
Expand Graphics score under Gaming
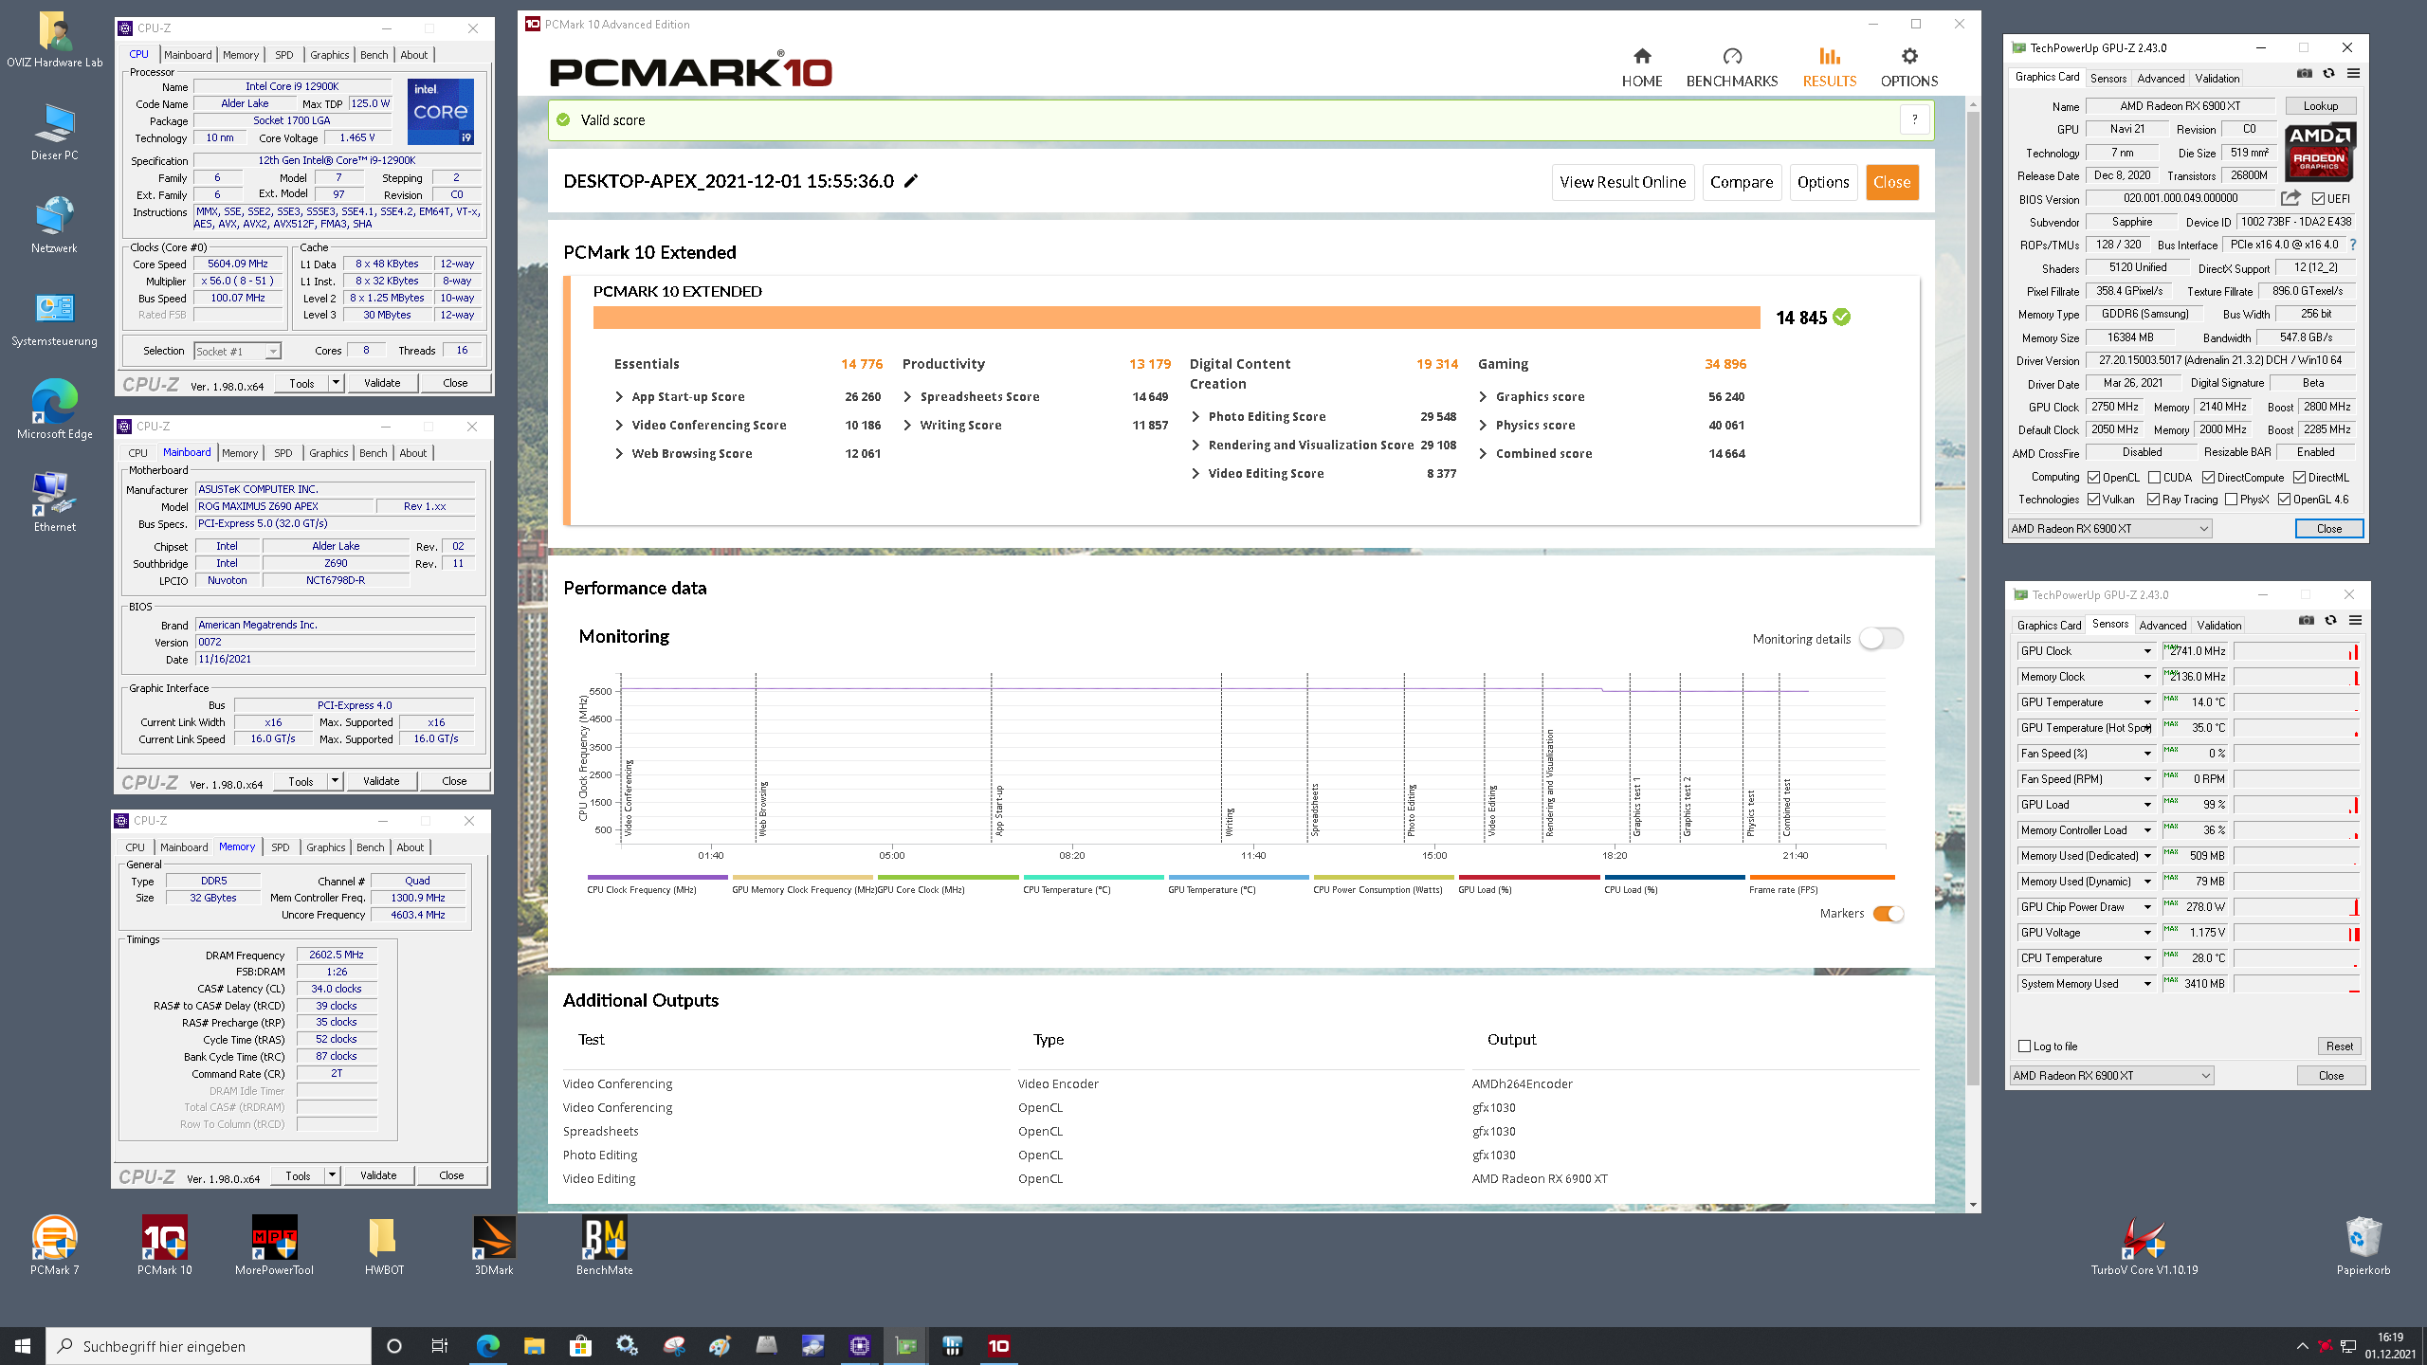[1483, 396]
